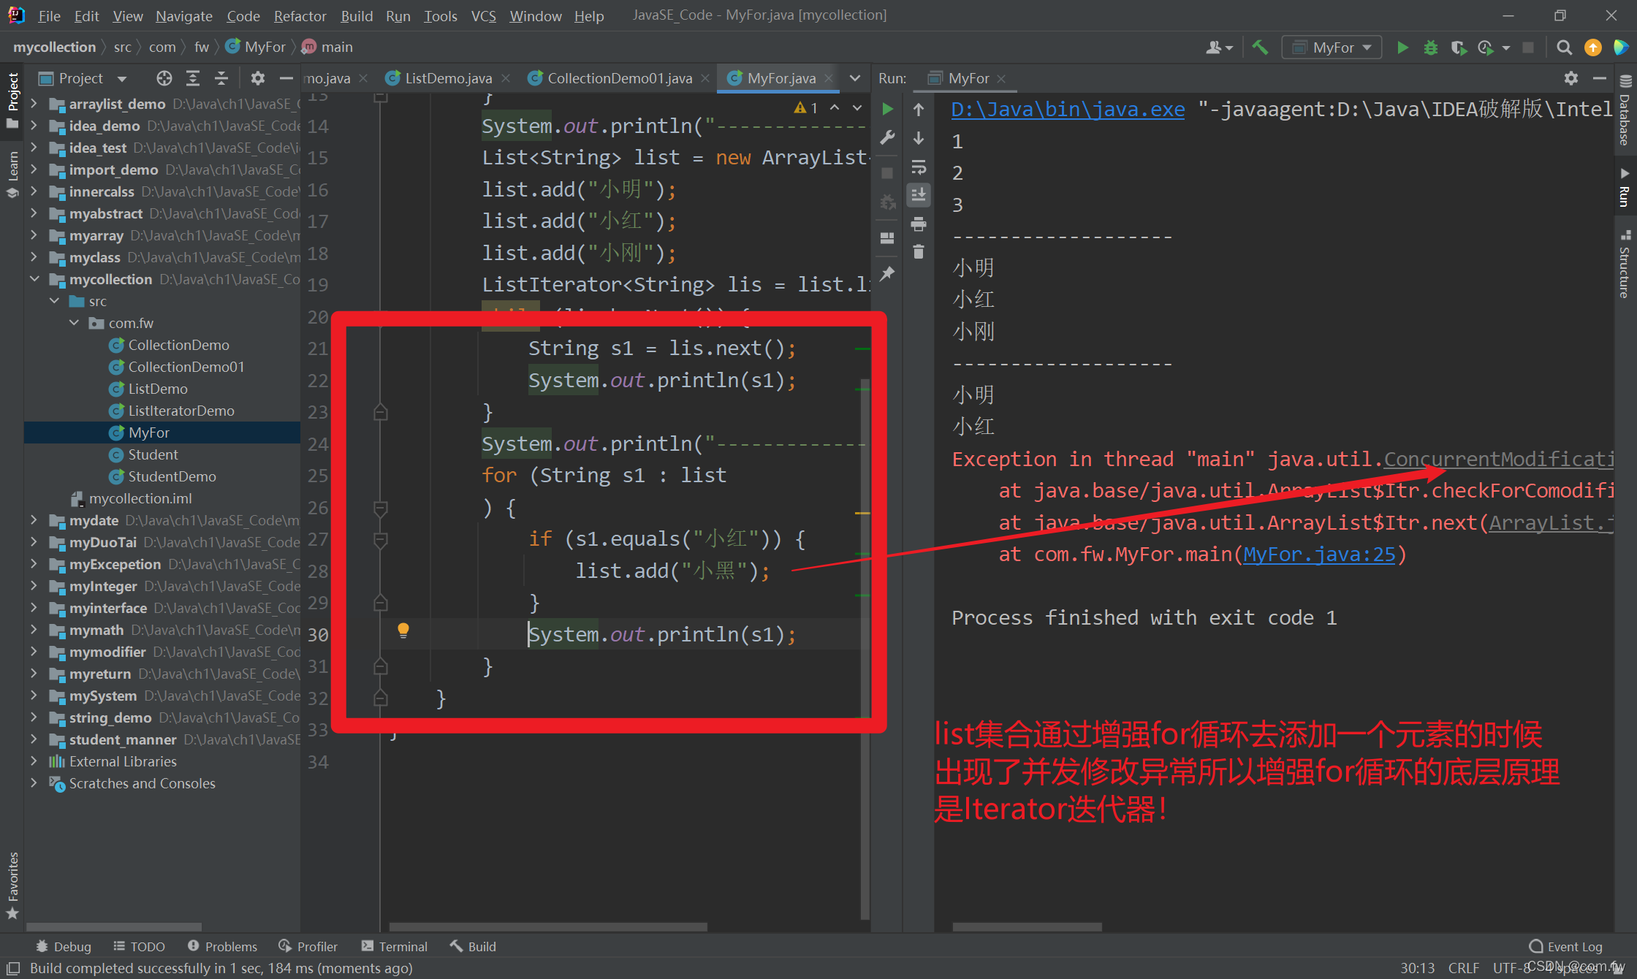Switch to the ListDemo.java editor tab
This screenshot has width=1637, height=979.
[x=447, y=78]
